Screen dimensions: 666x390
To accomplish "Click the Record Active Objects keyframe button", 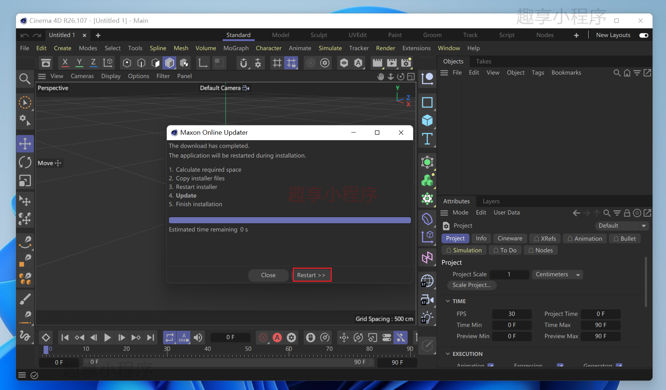I will click(263, 338).
